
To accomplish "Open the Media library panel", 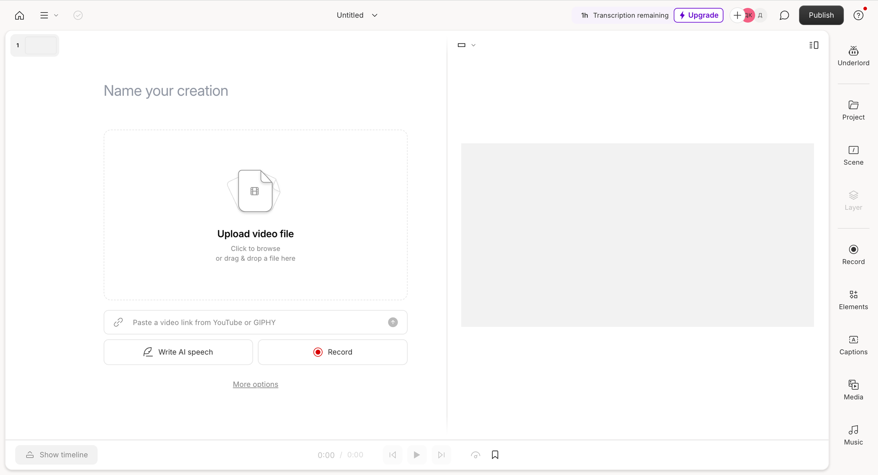I will point(853,390).
